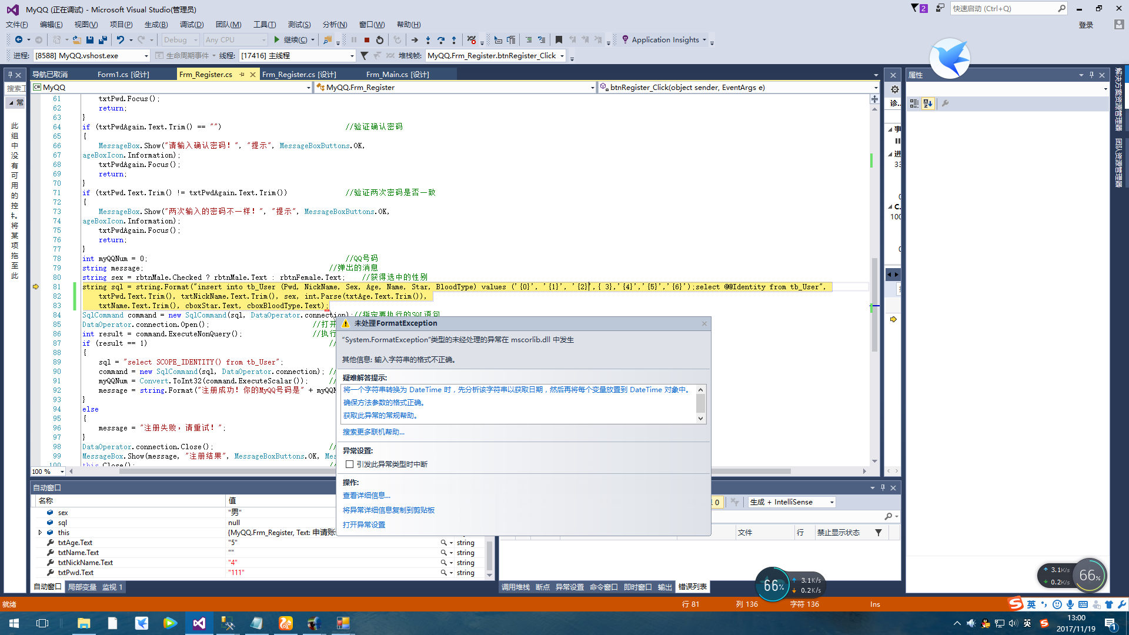
Task: Click 'Get general help for this exception' link
Action: pyautogui.click(x=380, y=416)
